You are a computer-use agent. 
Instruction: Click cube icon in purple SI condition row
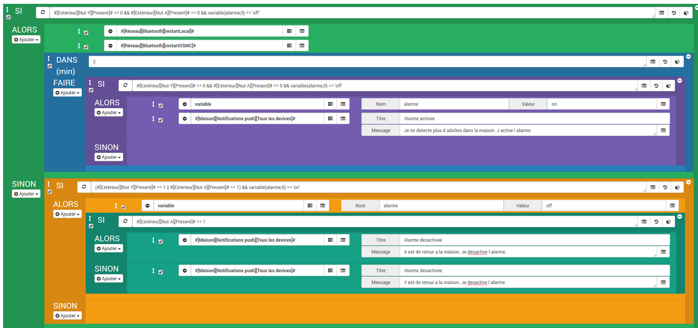pyautogui.click(x=669, y=86)
